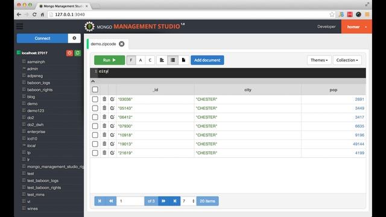Edit row with id 03036
The image size is (386, 217).
[x=112, y=99]
